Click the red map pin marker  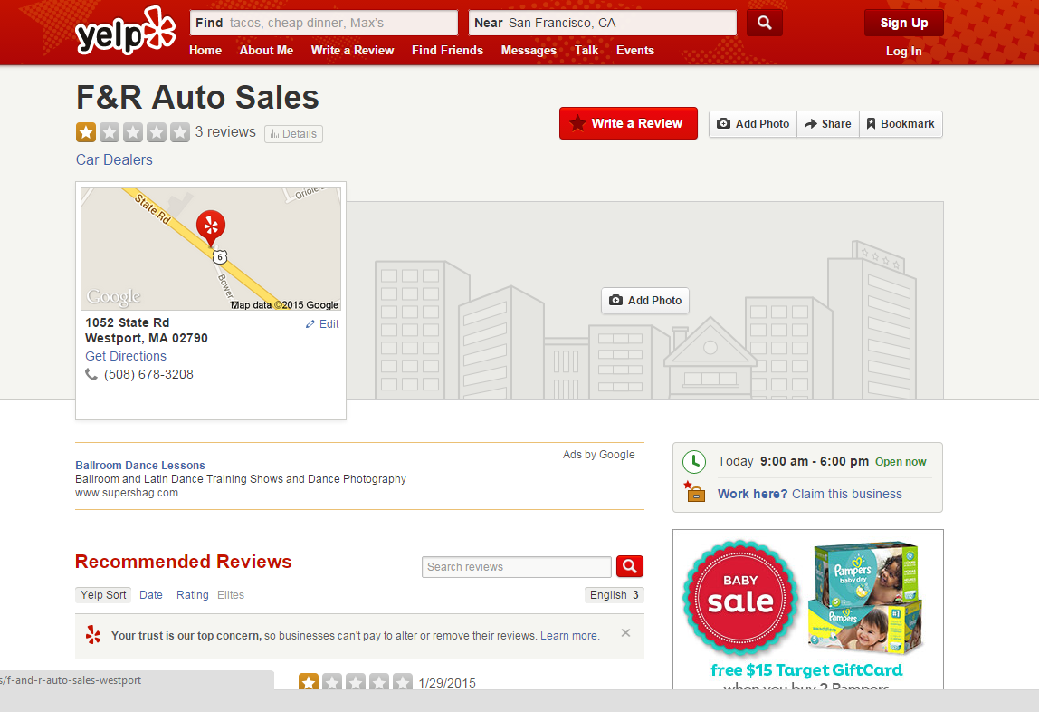(x=211, y=226)
